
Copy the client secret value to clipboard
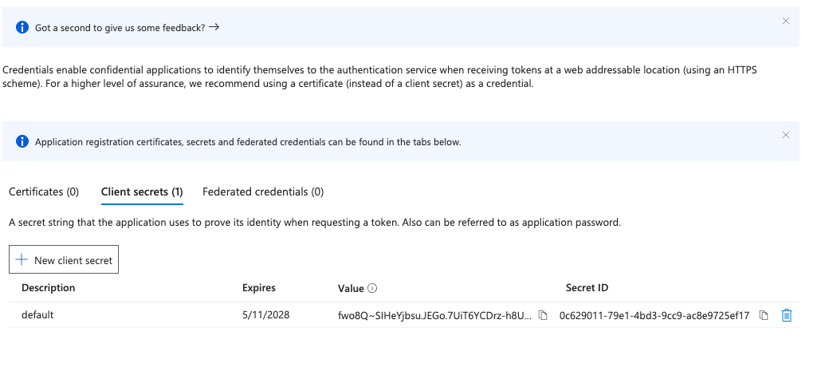(x=543, y=315)
